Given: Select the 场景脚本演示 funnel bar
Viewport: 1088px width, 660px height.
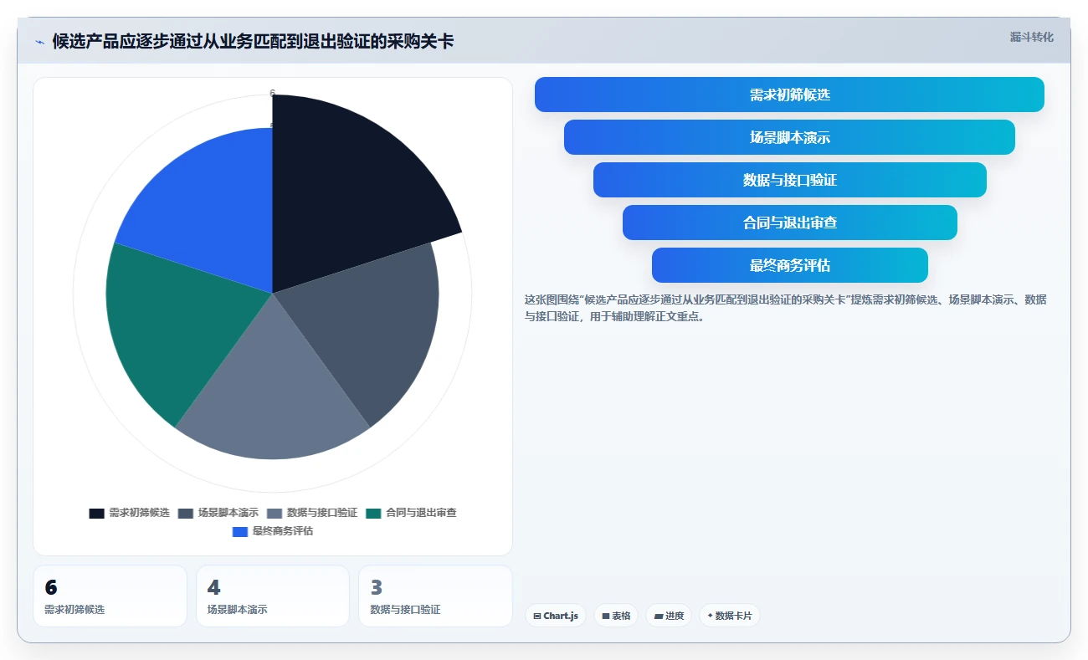Looking at the screenshot, I should tap(789, 137).
